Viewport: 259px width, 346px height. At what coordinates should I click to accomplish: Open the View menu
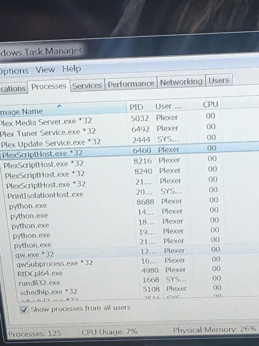tap(45, 70)
